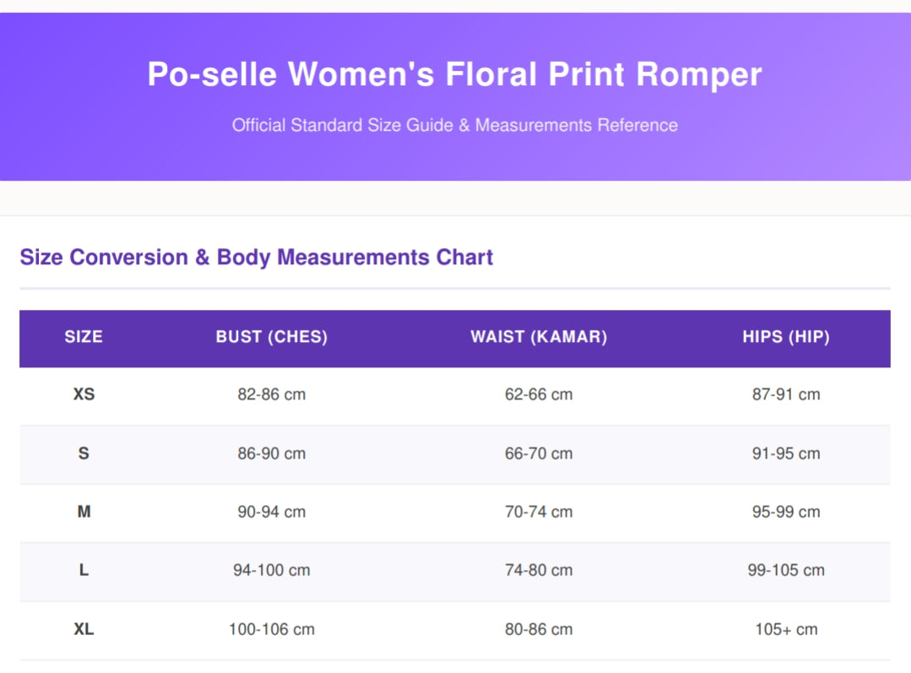This screenshot has width=911, height=673.
Task: Click the 95-99 cm hips cell
Action: tap(786, 512)
